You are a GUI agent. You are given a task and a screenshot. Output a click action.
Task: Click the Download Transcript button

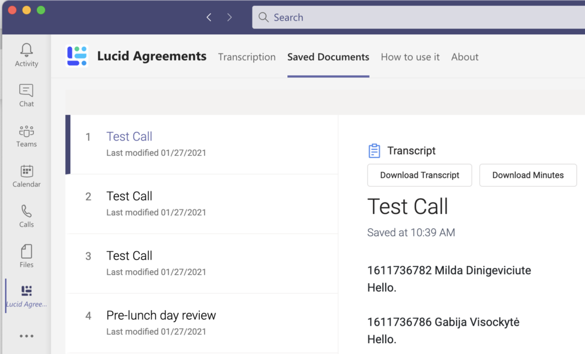[x=420, y=175]
